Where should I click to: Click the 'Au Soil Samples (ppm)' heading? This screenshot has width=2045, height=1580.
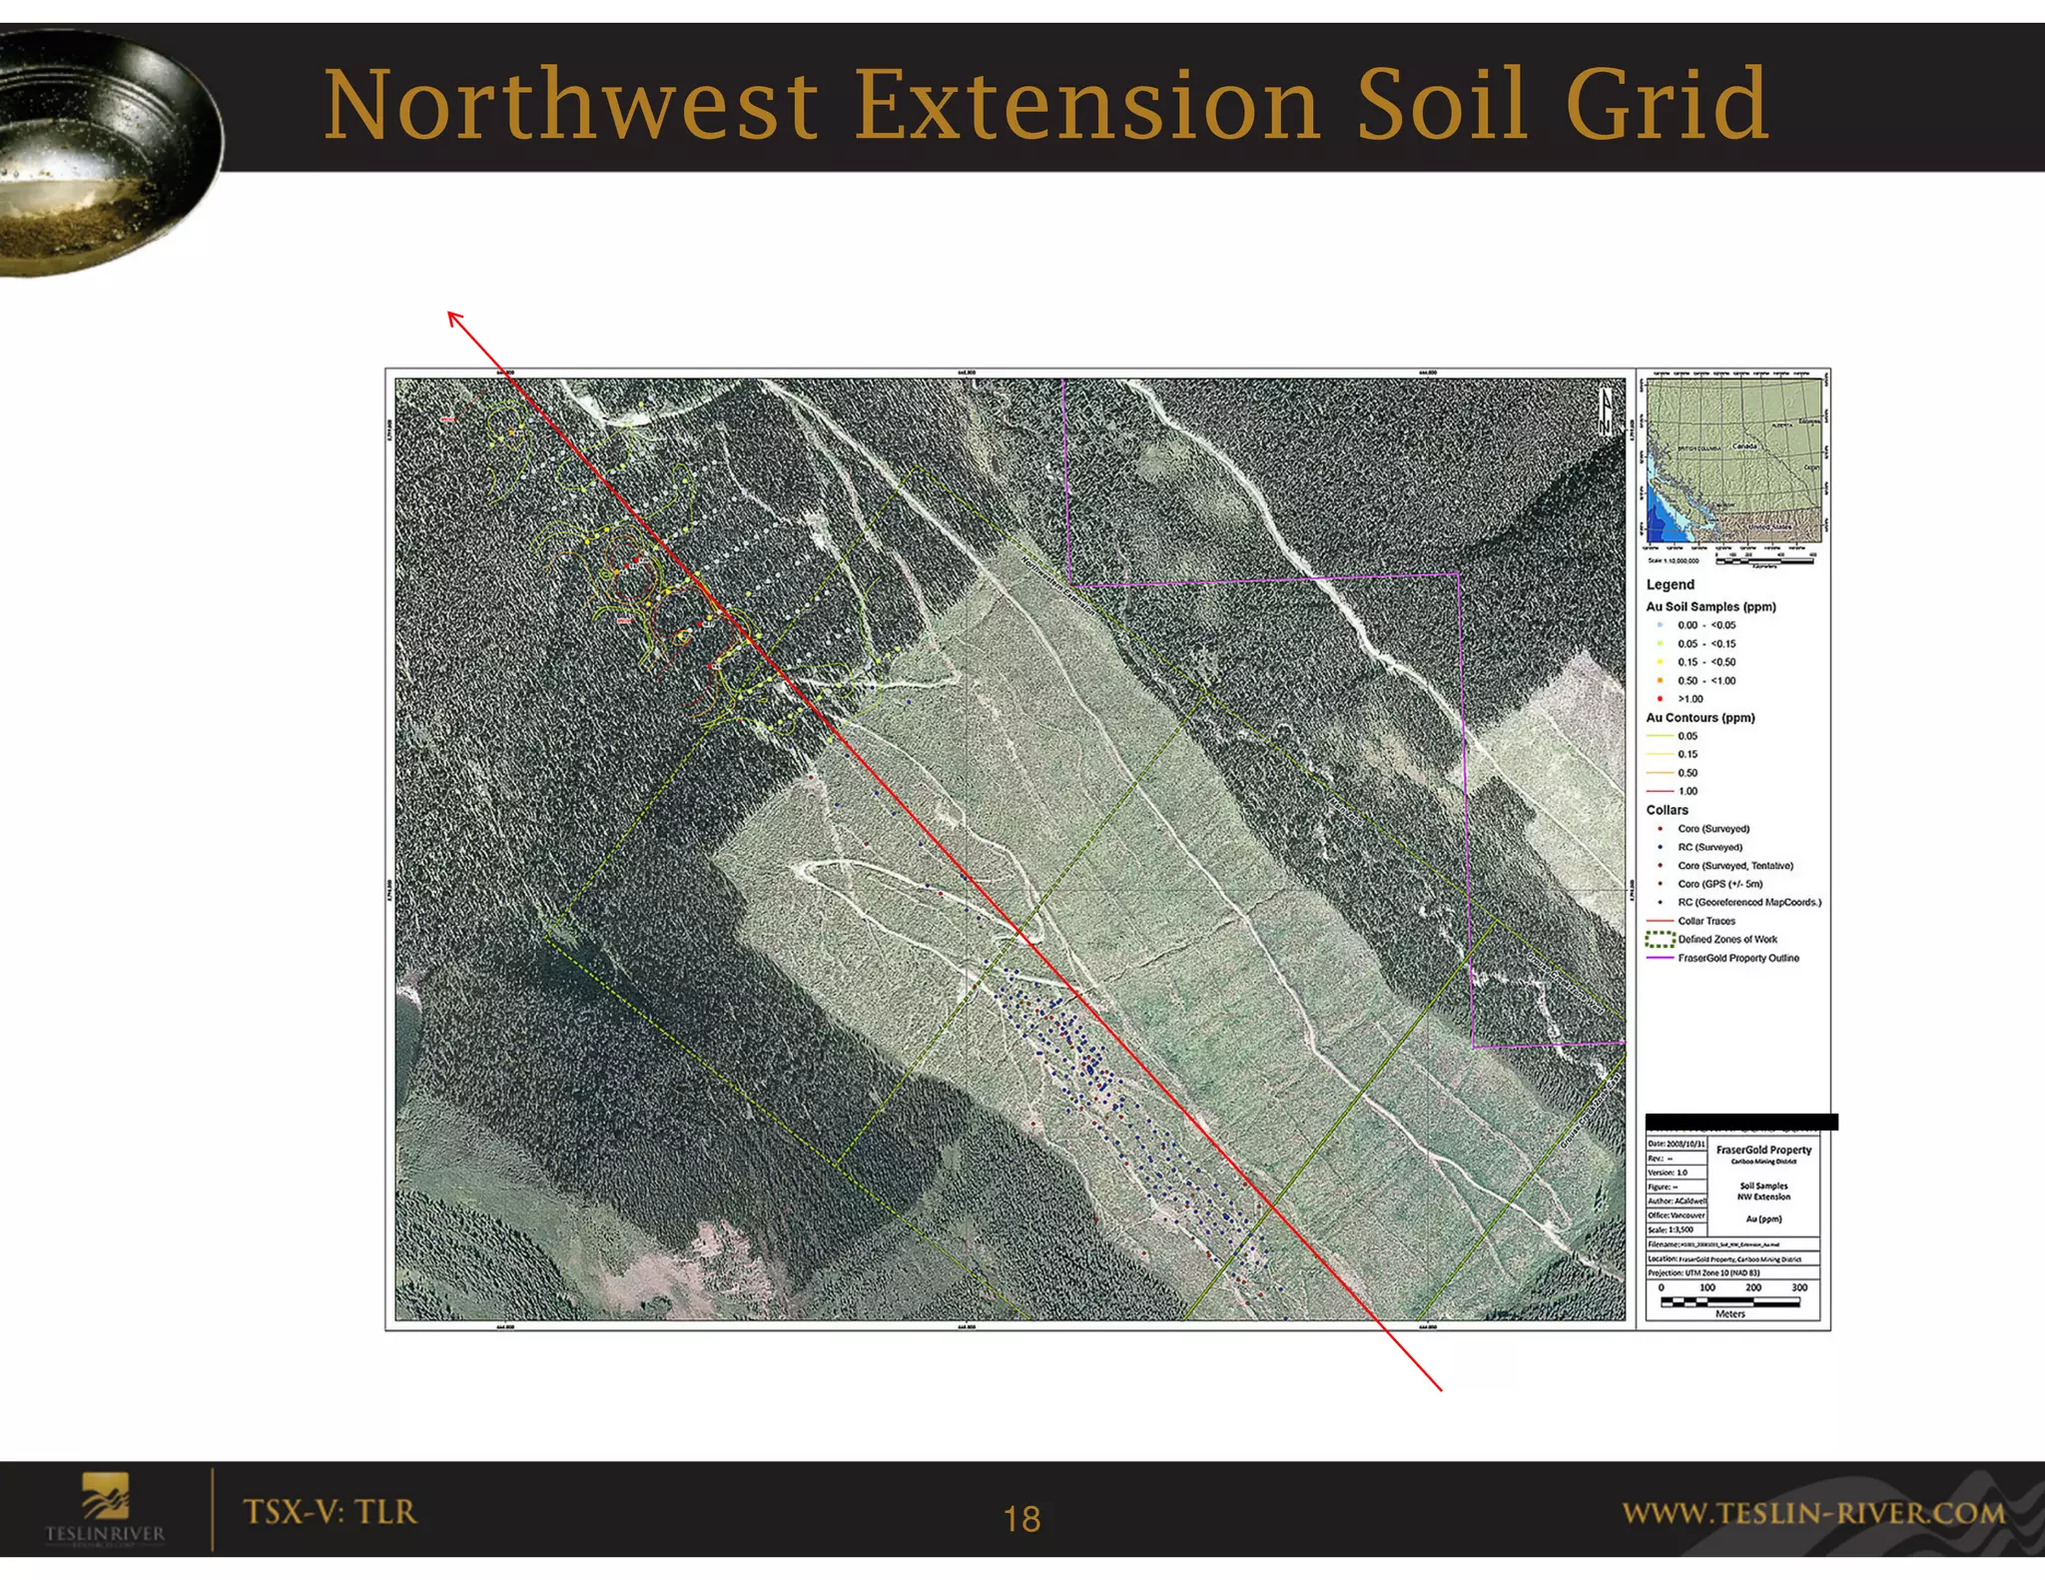[1710, 606]
